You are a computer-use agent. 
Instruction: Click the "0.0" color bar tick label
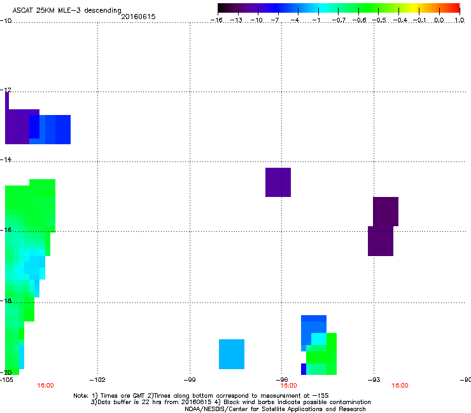(439, 20)
